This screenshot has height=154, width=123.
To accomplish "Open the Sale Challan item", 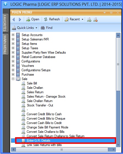I will [35, 88].
